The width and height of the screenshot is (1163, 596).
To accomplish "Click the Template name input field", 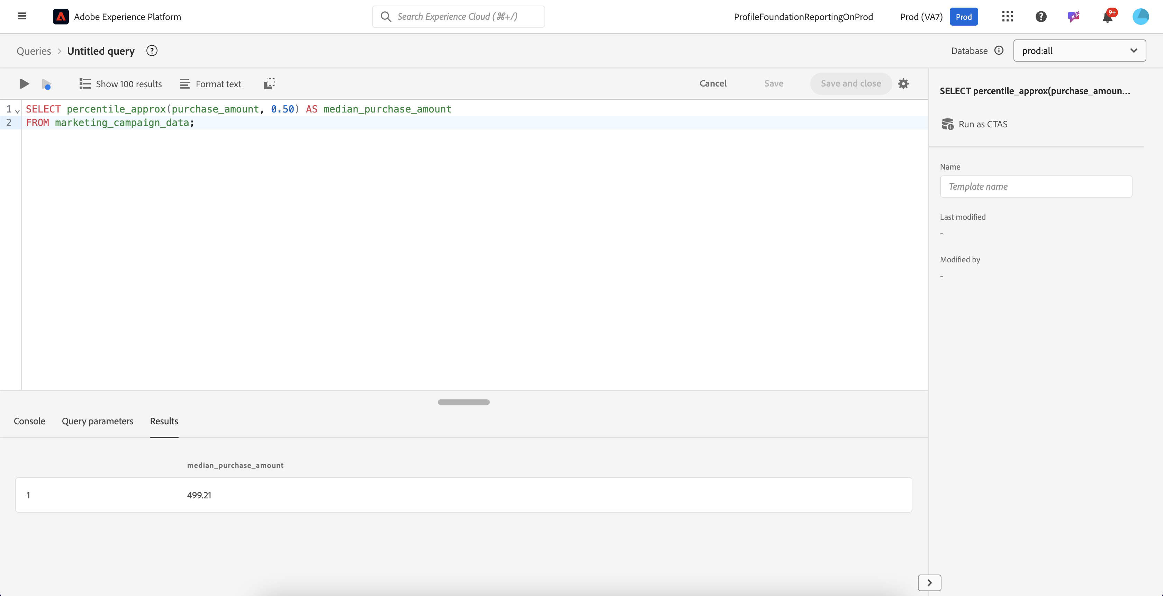I will coord(1036,187).
